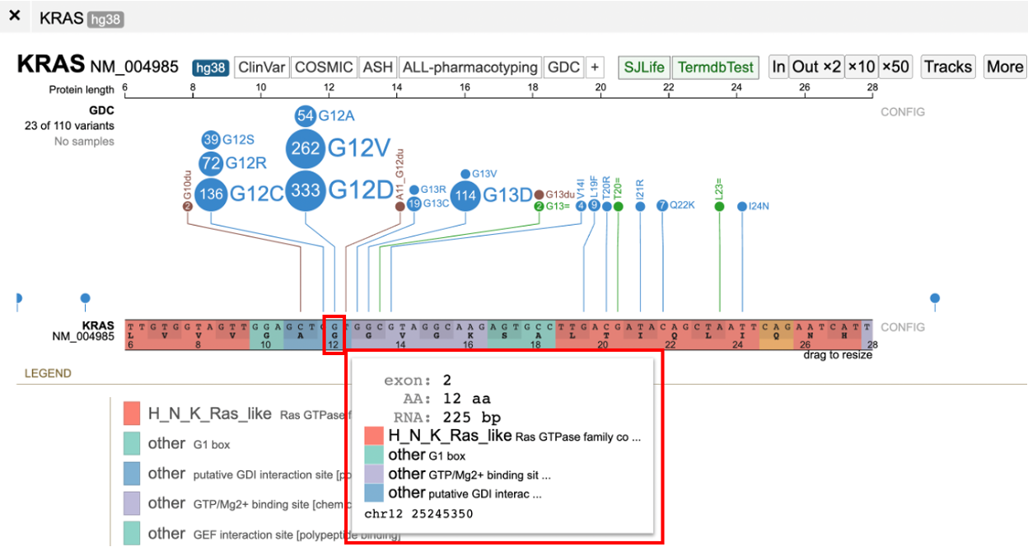Open CONFIG for the GDC track
1028x547 pixels.
pyautogui.click(x=903, y=112)
